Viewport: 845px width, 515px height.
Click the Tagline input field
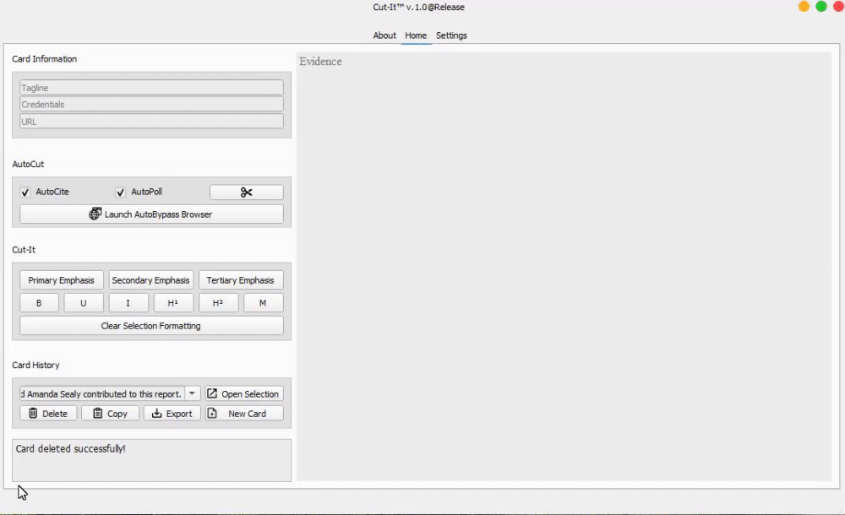pos(151,88)
